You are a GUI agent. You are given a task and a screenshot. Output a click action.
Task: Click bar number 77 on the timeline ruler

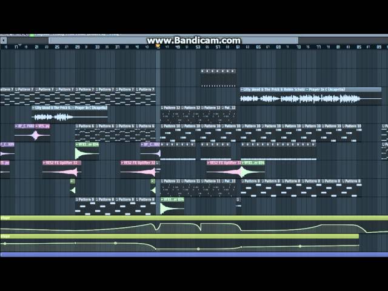click(319, 47)
